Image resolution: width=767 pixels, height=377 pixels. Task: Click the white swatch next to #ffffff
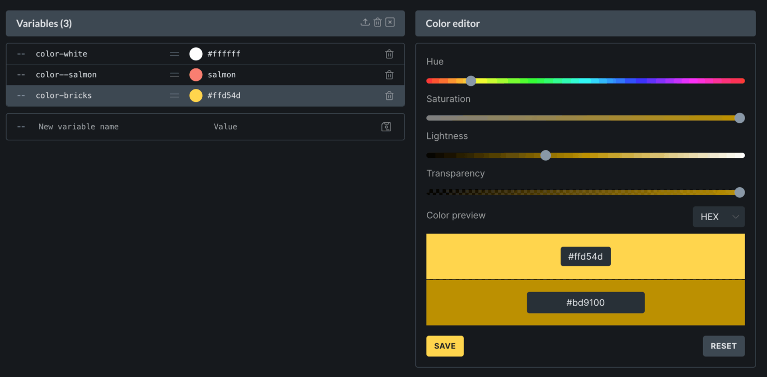point(196,53)
